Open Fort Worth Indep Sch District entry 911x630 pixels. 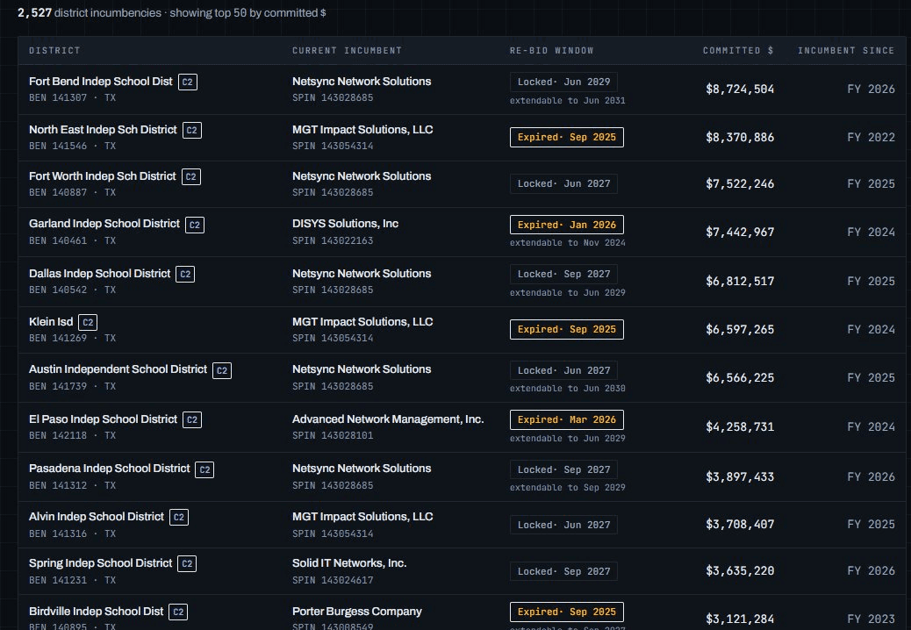[462, 184]
